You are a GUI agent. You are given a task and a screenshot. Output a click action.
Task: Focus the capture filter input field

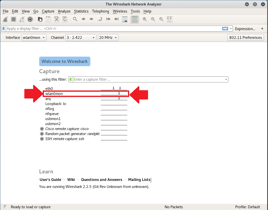[x=148, y=79]
